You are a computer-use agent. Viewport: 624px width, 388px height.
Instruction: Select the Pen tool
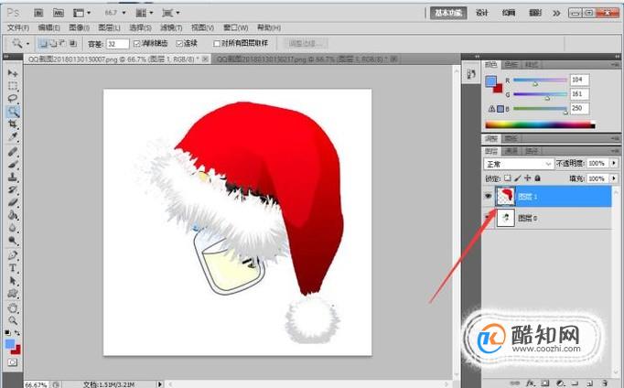pyautogui.click(x=13, y=255)
